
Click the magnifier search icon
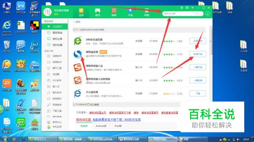(x=200, y=14)
